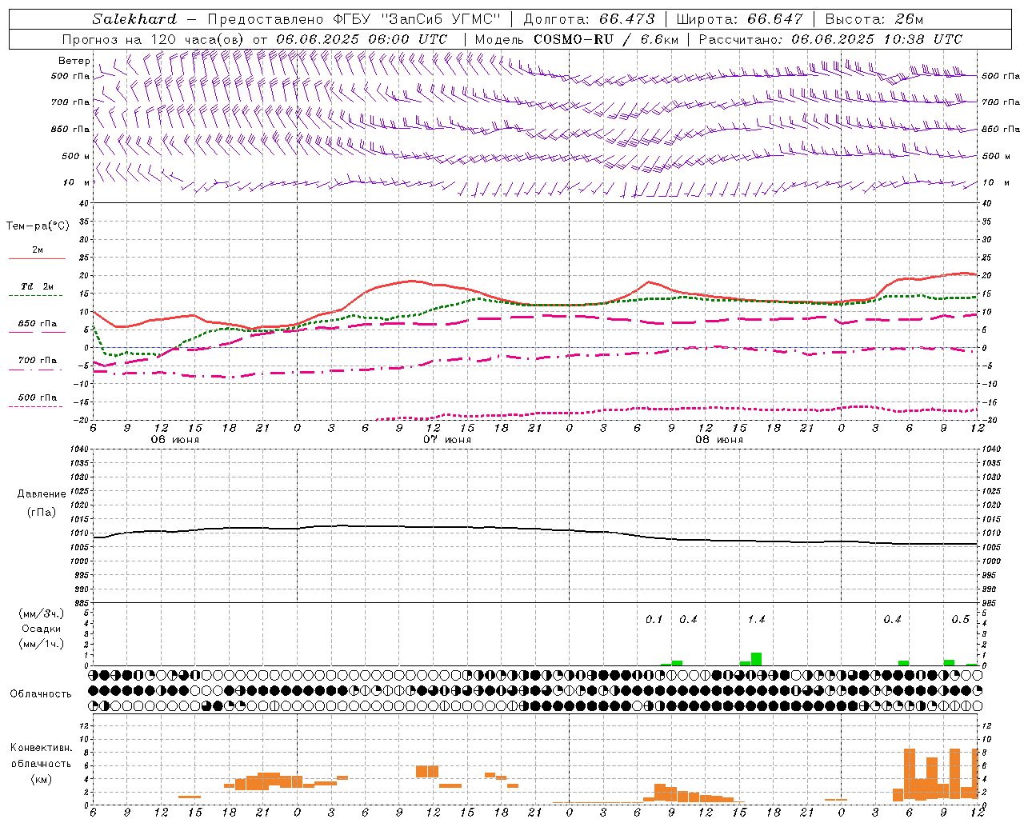Click the (мм/1ч.) unit label
This screenshot has height=819, width=1024.
tap(41, 644)
